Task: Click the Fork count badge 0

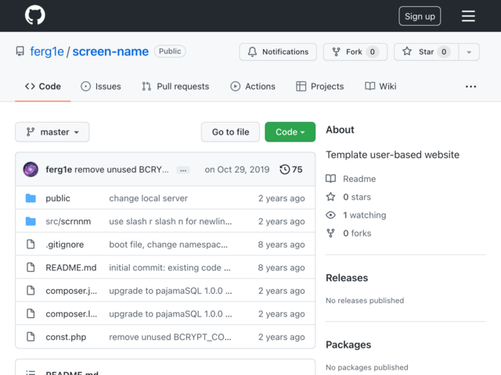Action: pos(373,52)
